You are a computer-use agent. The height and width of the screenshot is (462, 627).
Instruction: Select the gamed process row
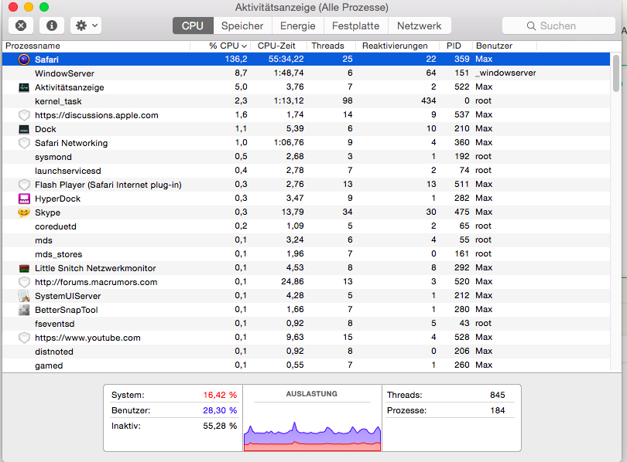coord(307,365)
